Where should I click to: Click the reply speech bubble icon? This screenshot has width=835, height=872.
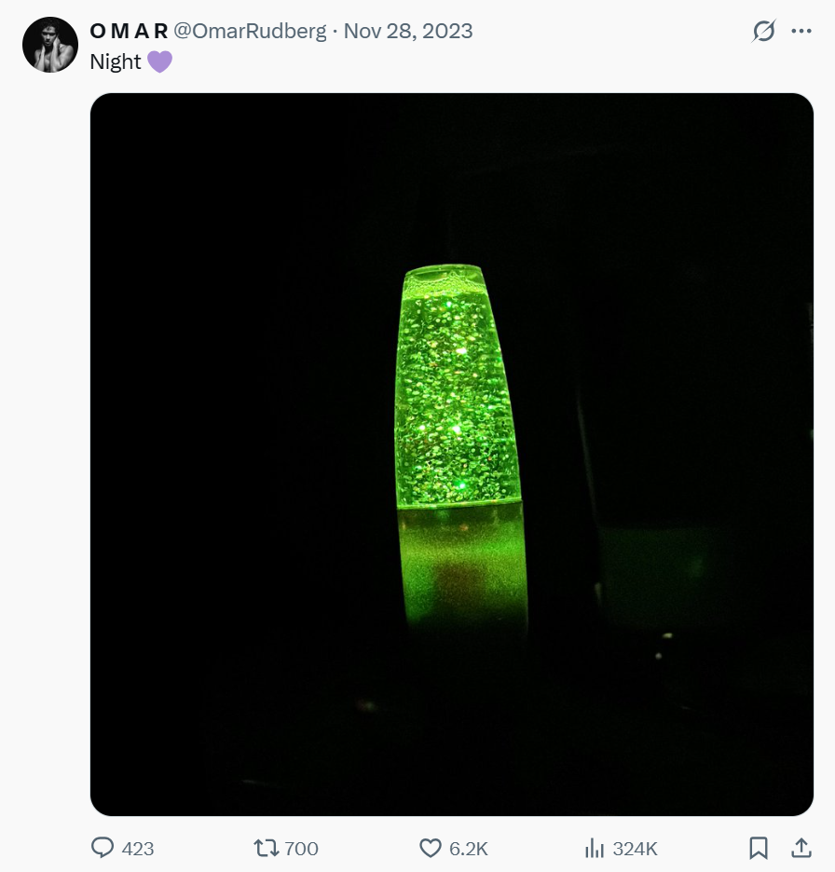click(103, 848)
